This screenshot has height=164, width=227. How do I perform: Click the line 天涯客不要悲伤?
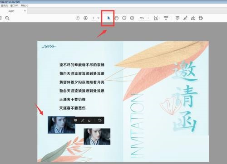[73, 108]
